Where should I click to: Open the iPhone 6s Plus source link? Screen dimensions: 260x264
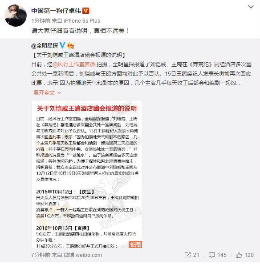[82, 21]
